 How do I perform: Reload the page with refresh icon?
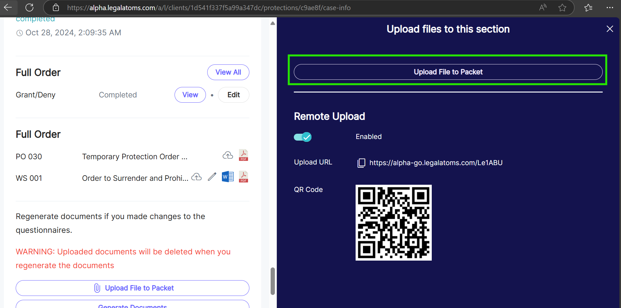[29, 7]
